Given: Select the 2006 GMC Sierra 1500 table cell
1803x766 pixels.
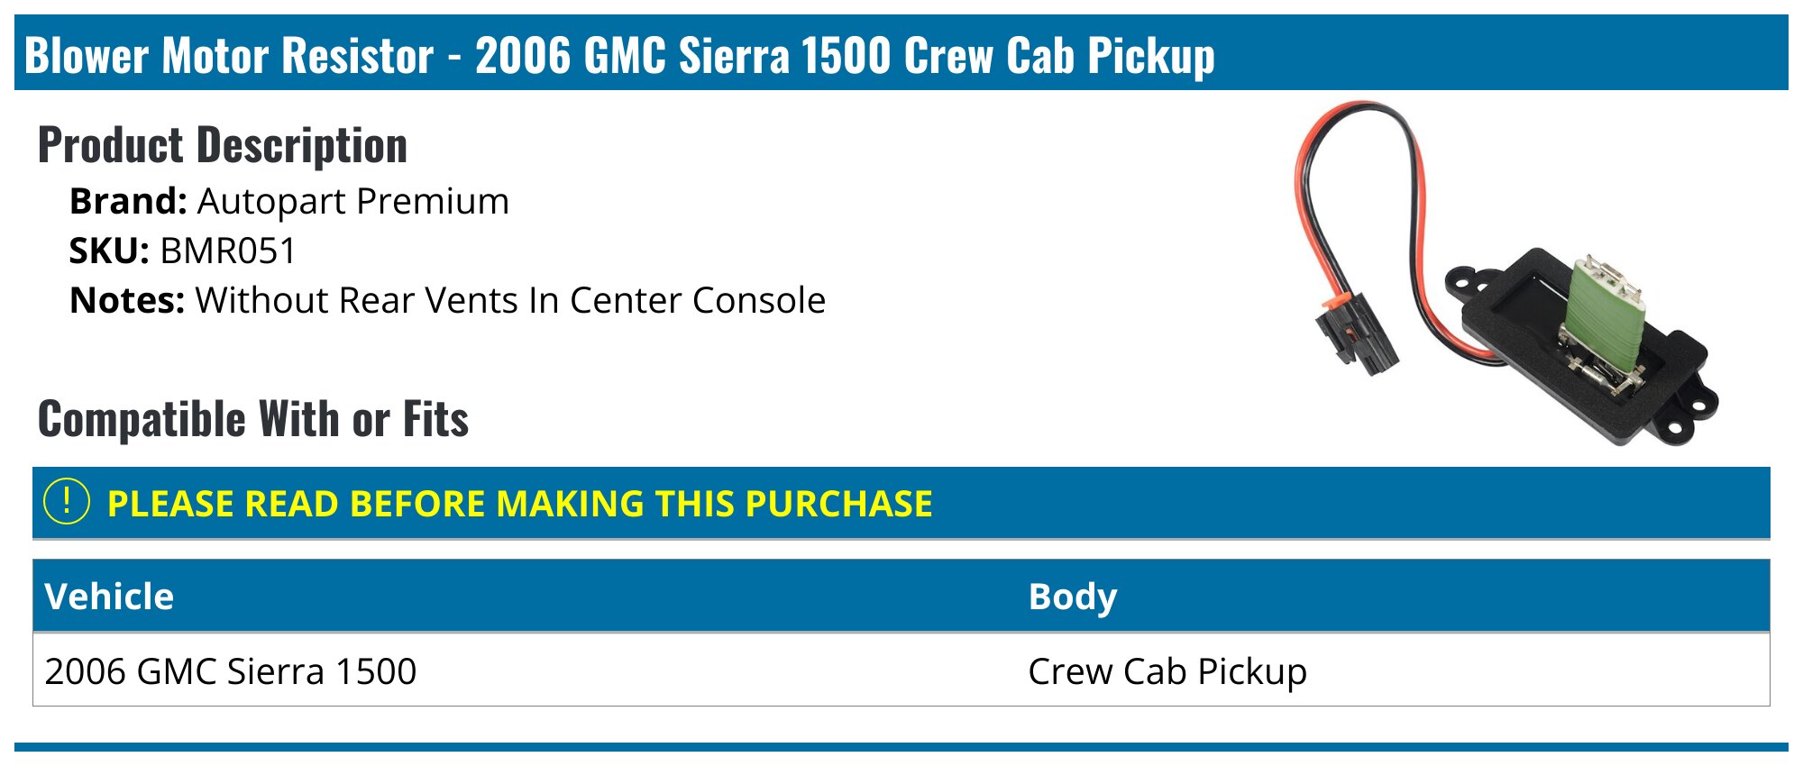Looking at the screenshot, I should click(x=231, y=671).
